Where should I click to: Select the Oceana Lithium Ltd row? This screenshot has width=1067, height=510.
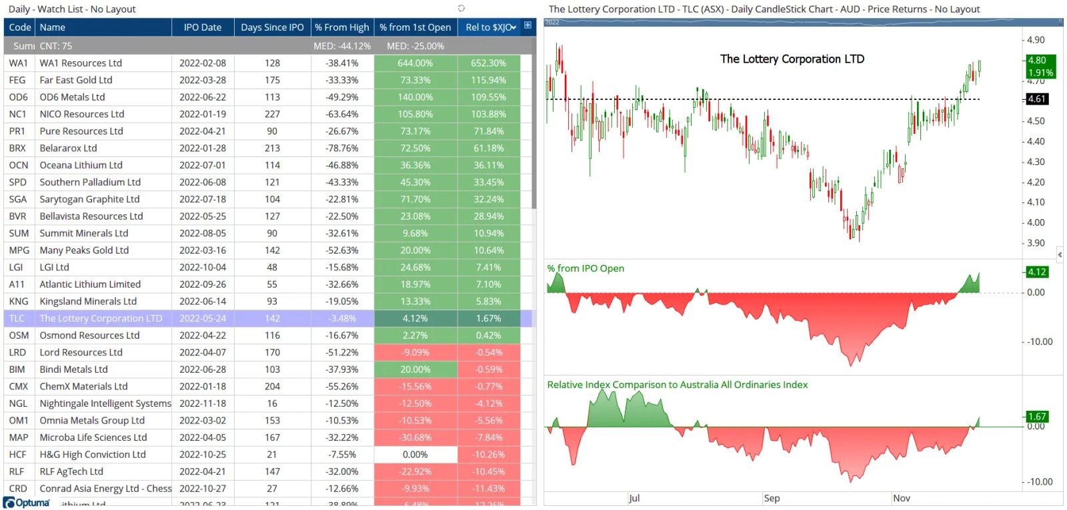[267, 165]
